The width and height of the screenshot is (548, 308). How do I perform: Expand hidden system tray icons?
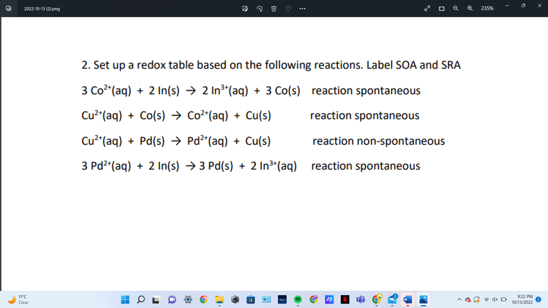(460, 299)
